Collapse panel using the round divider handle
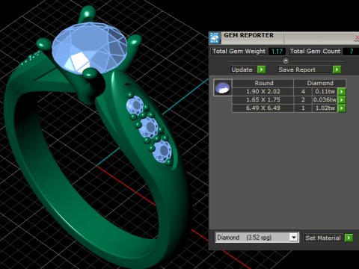Screen dimensions: 359x269 coord(286,61)
